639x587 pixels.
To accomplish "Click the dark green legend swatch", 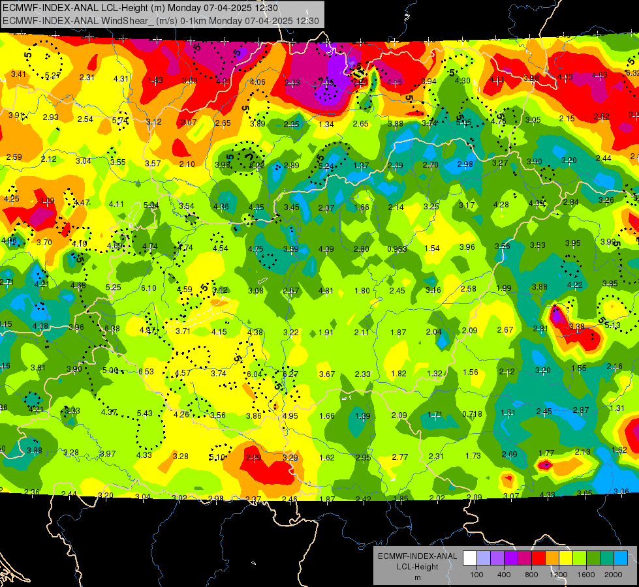I will (x=593, y=558).
